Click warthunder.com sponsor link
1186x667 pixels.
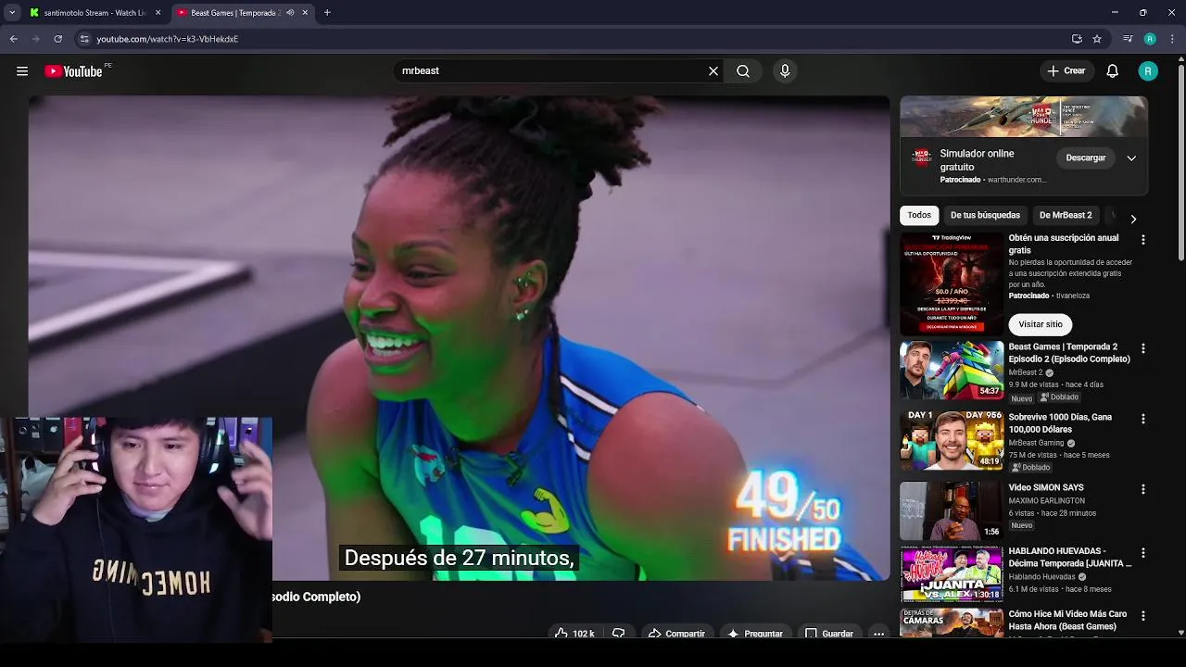[1017, 180]
